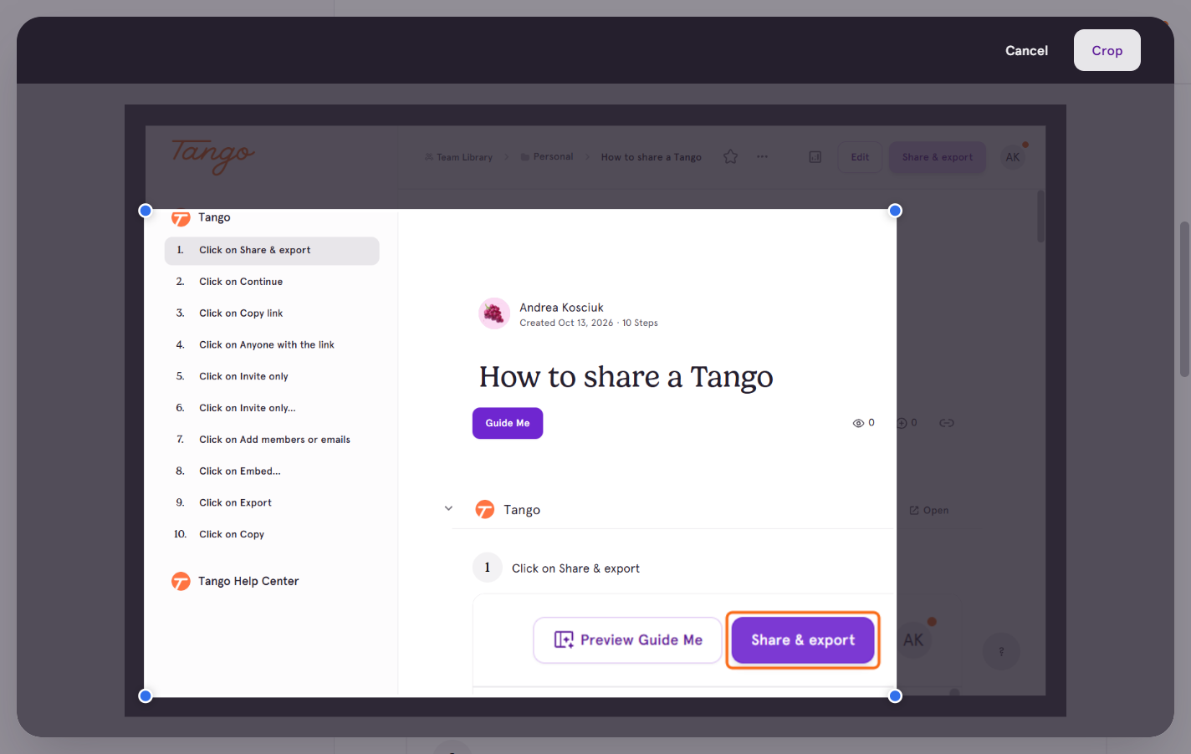Grab the top-left crop handle
This screenshot has width=1191, height=754.
146,211
